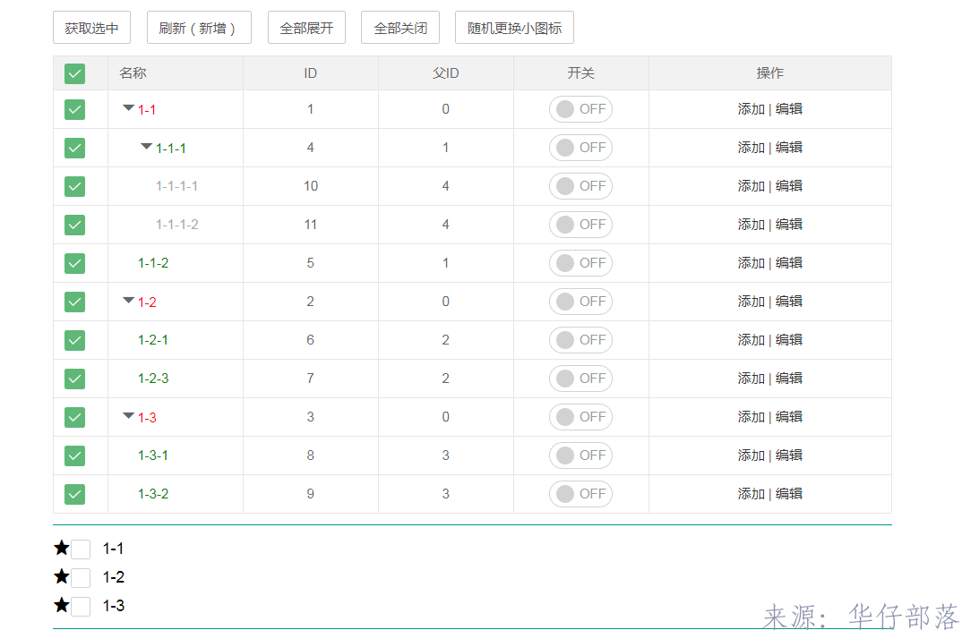Click the red 1-1 name in table
962x630 pixels.
(x=147, y=110)
